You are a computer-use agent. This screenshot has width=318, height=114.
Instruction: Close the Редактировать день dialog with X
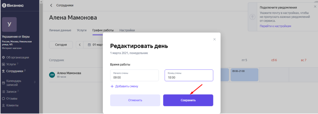click(214, 39)
